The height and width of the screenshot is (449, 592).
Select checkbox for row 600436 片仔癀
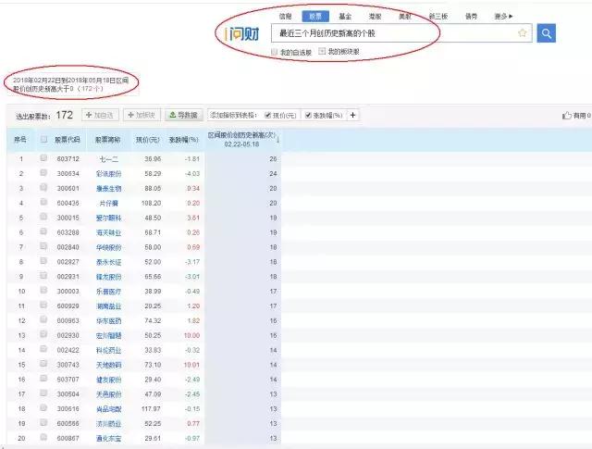[43, 202]
